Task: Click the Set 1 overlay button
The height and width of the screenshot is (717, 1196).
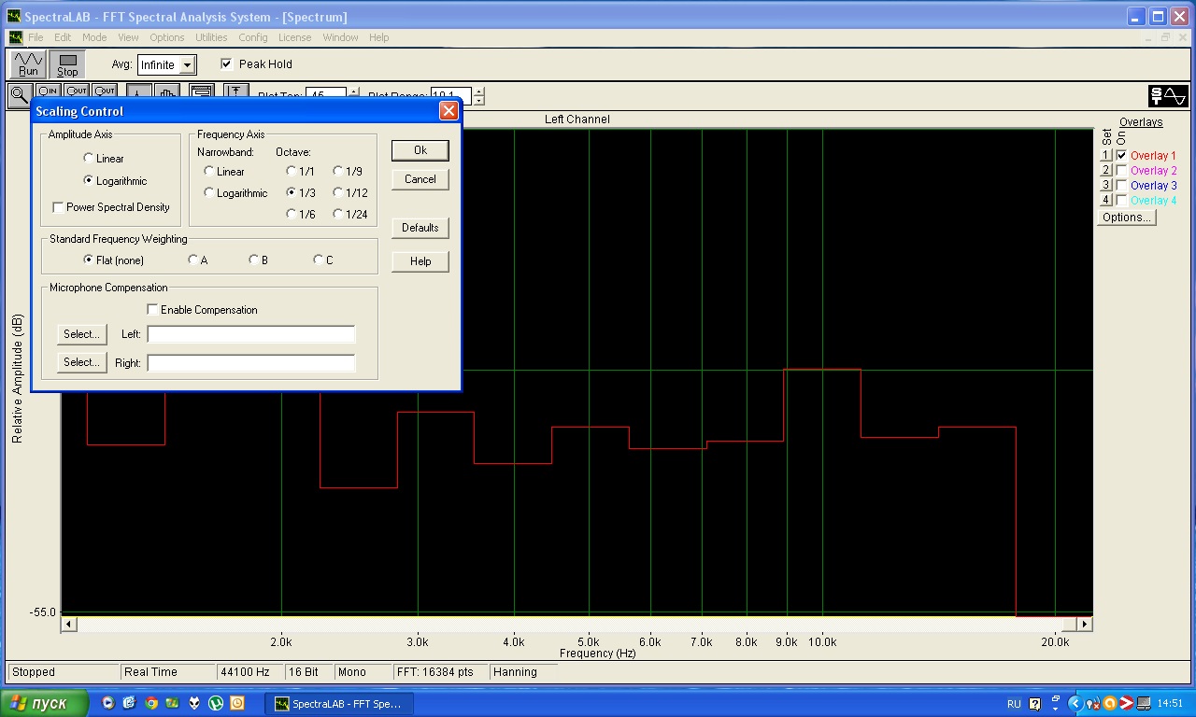Action: (1105, 156)
